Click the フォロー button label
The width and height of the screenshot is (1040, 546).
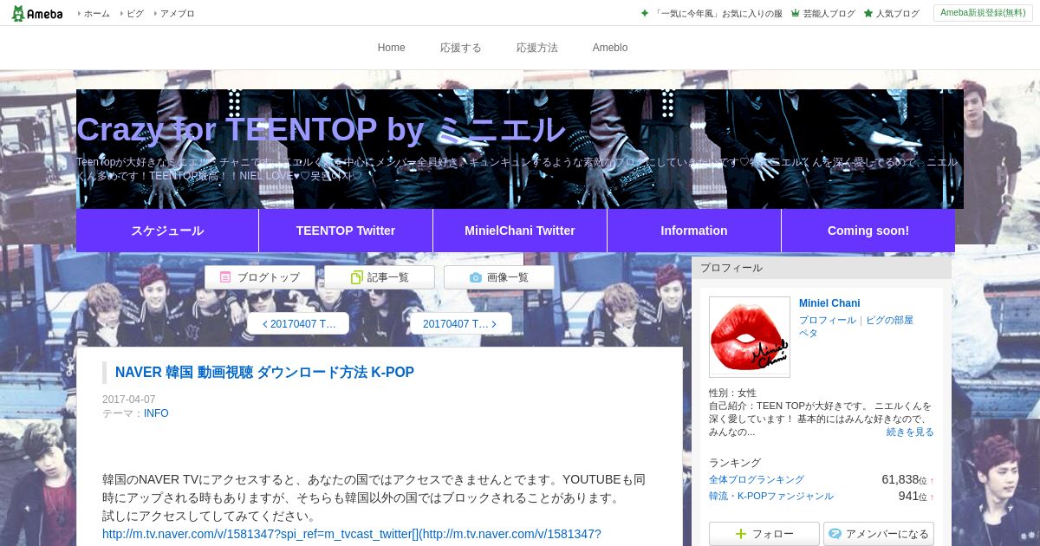point(772,534)
